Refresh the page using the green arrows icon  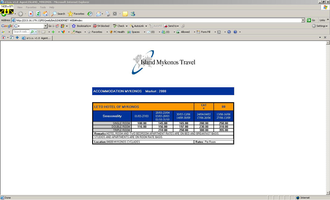click(x=38, y=14)
